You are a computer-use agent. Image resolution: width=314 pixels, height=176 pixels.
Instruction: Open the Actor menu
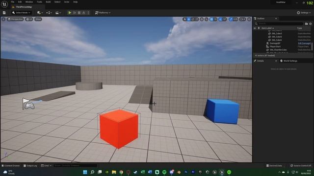[x=67, y=2]
